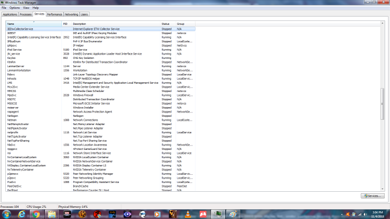Click Physical Memory: 14% in status bar
Image resolution: width=390 pixels, height=219 pixels.
pos(73,206)
